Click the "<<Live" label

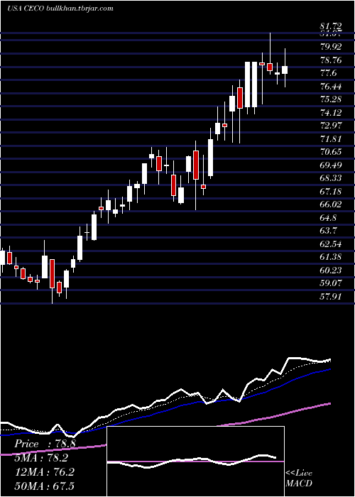[x=299, y=474]
